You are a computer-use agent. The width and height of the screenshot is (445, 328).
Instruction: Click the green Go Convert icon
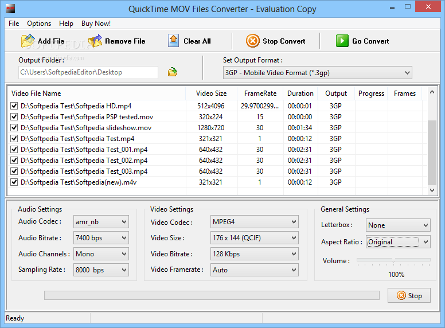342,41
